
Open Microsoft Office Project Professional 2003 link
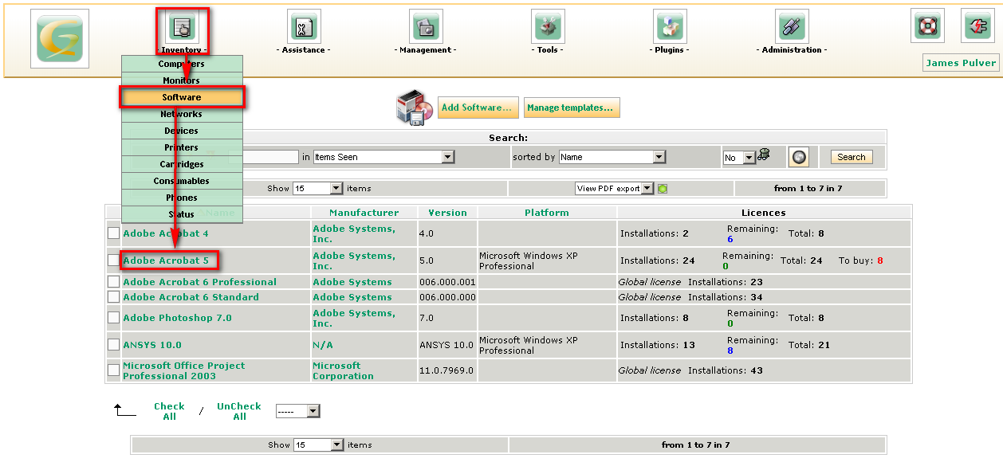pyautogui.click(x=184, y=370)
